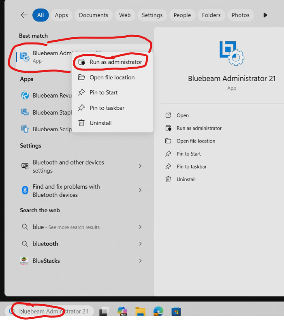The width and height of the screenshot is (284, 320).
Task: Choose Uninstall in context menu
Action: 113,123
